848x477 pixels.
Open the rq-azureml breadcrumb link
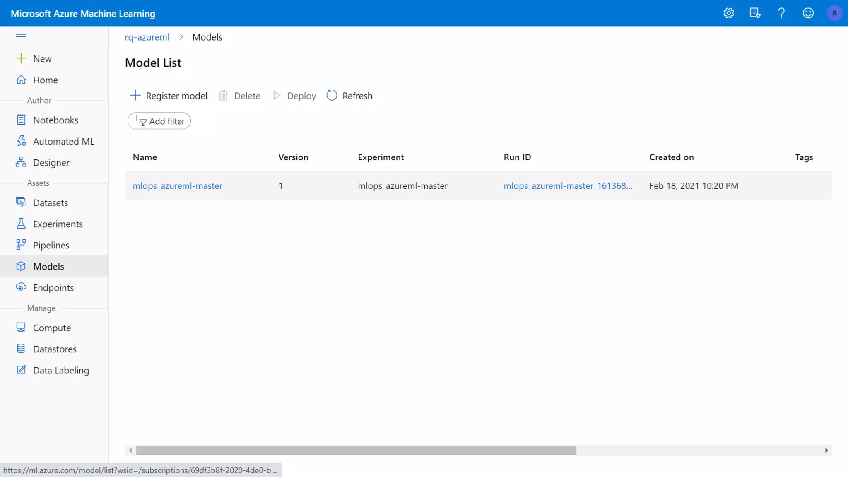[x=147, y=37]
